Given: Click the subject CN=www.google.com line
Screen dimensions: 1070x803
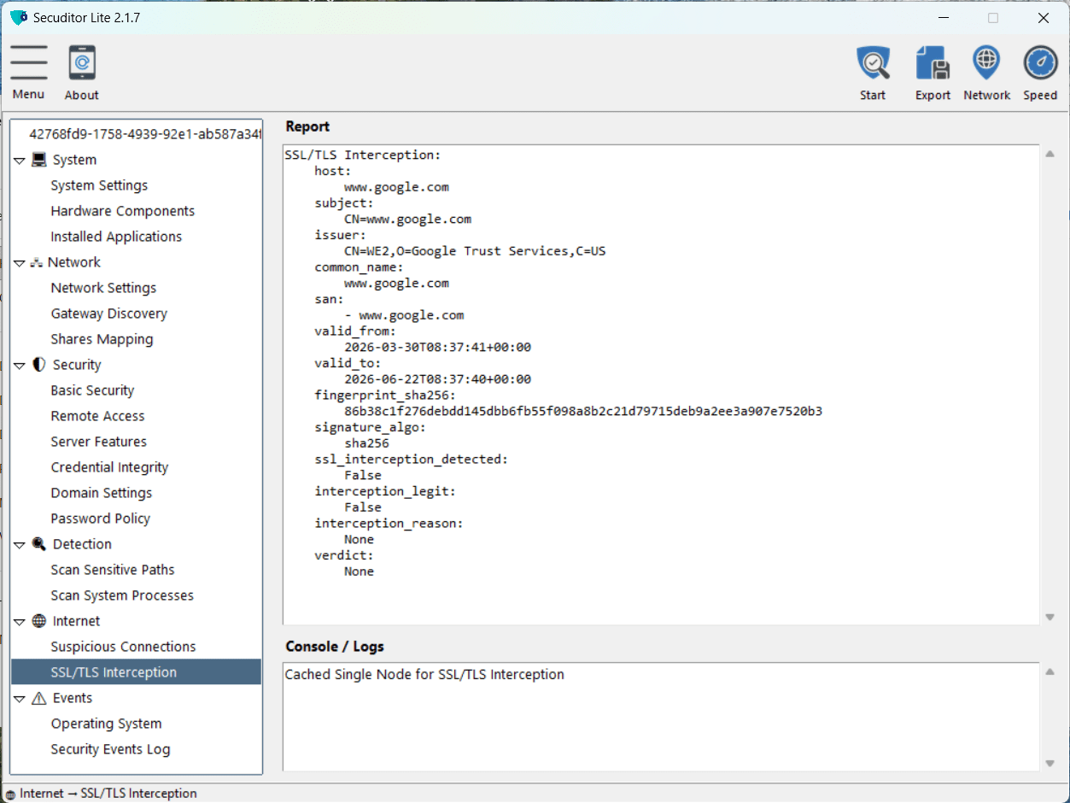Looking at the screenshot, I should [407, 220].
